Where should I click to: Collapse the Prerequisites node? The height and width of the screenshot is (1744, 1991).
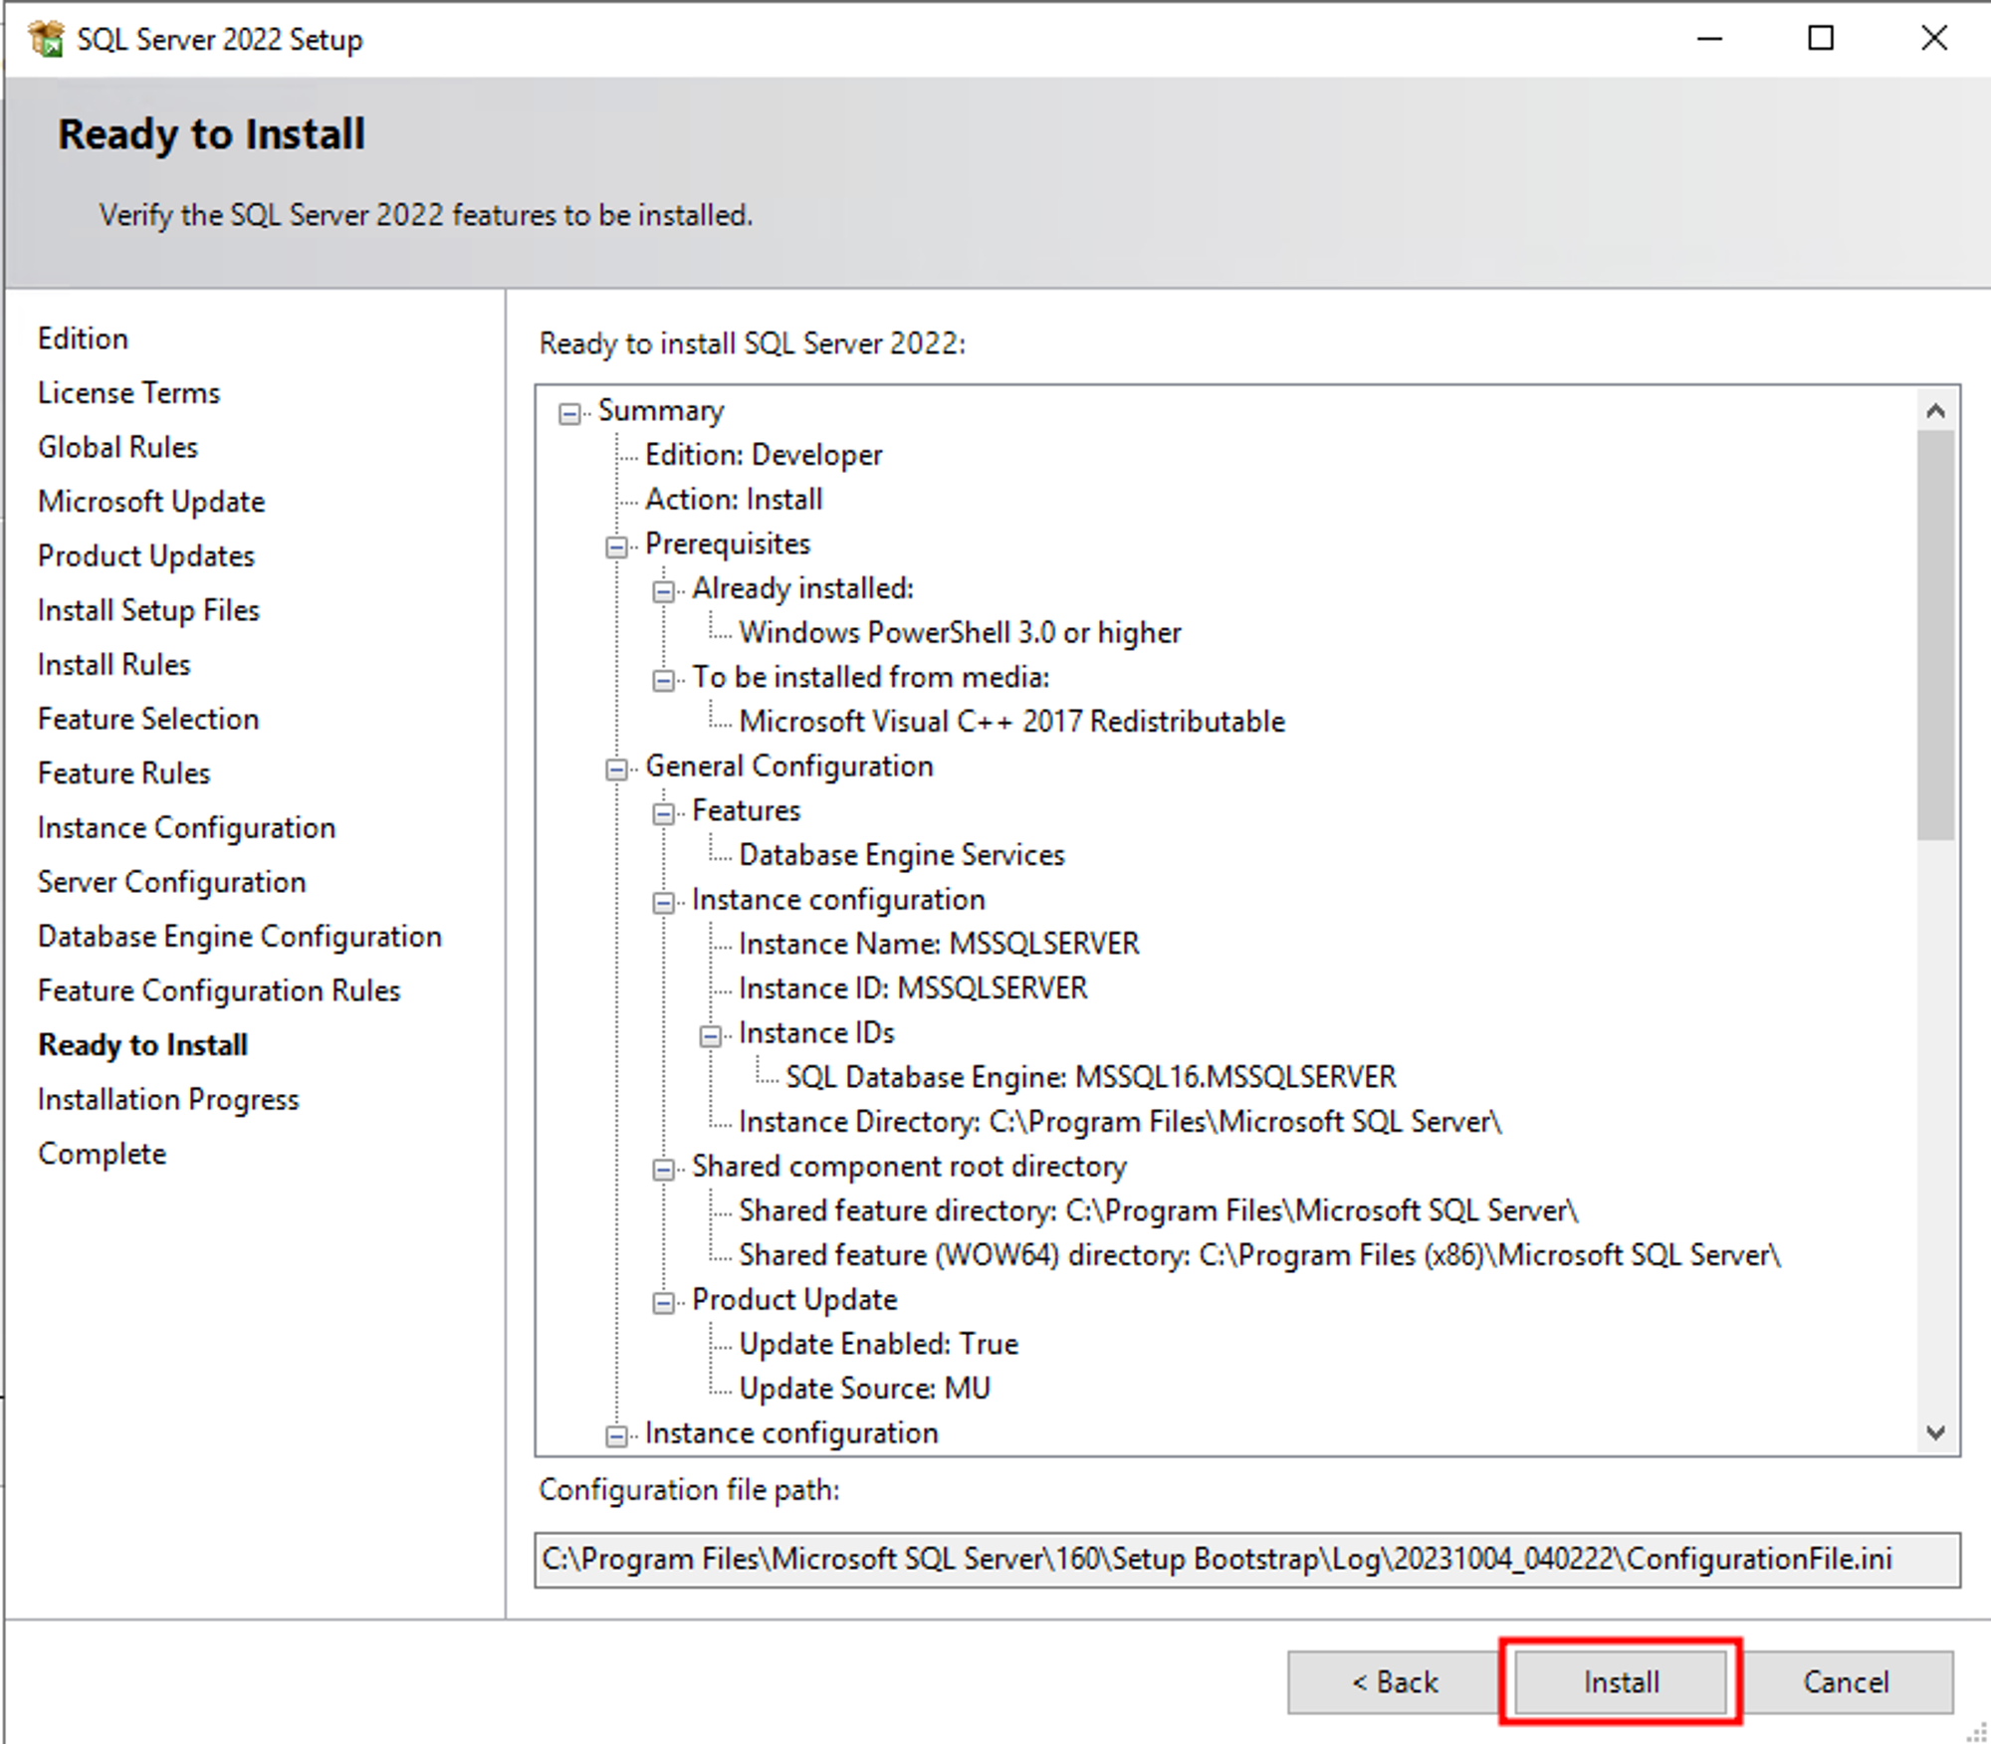[616, 546]
